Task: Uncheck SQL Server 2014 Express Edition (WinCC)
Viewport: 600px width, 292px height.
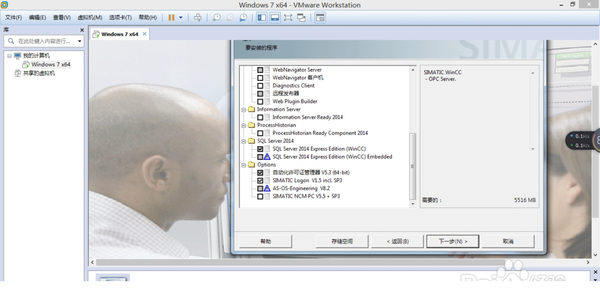Action: (260, 149)
